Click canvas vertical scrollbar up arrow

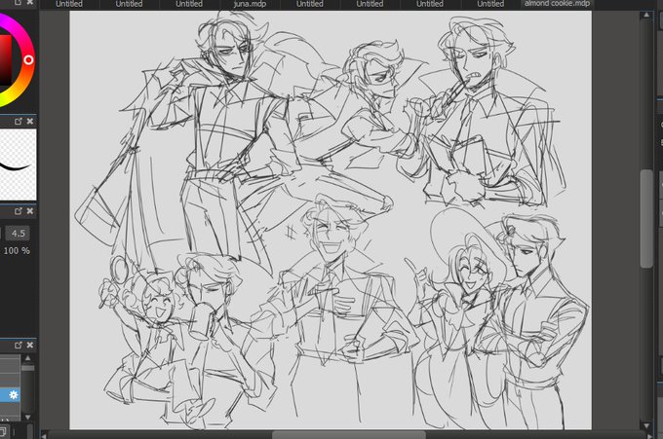(x=646, y=16)
